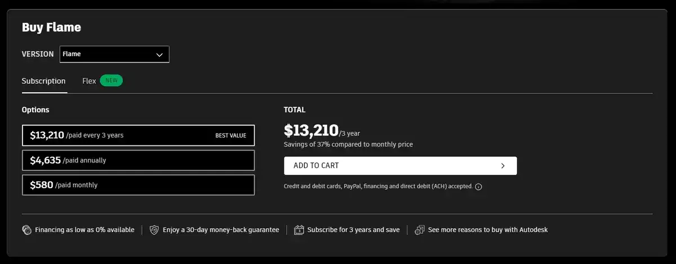Click the payment info circle icon
Image resolution: width=676 pixels, height=264 pixels.
pos(478,187)
